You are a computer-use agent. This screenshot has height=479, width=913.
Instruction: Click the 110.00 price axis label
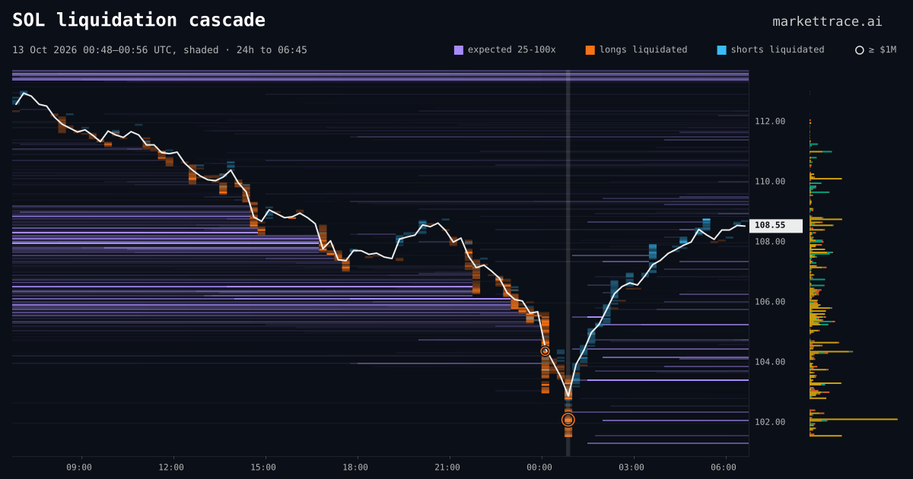[x=770, y=182]
